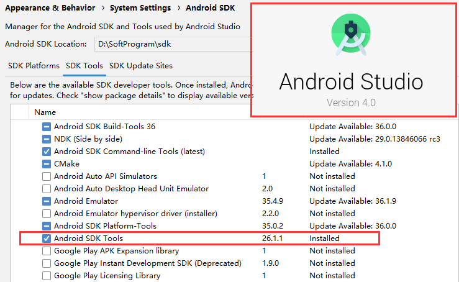The image size is (459, 282).
Task: Click the Android SDK Location label
Action: [46, 44]
